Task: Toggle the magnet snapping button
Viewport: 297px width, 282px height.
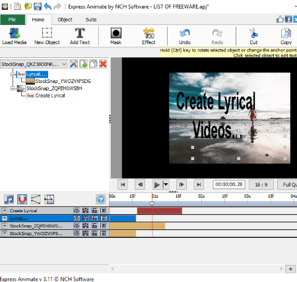Action: [x=22, y=199]
